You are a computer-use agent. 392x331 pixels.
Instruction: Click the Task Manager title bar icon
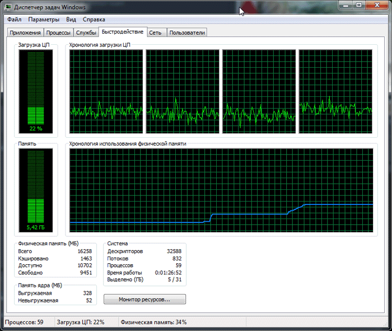(8, 7)
